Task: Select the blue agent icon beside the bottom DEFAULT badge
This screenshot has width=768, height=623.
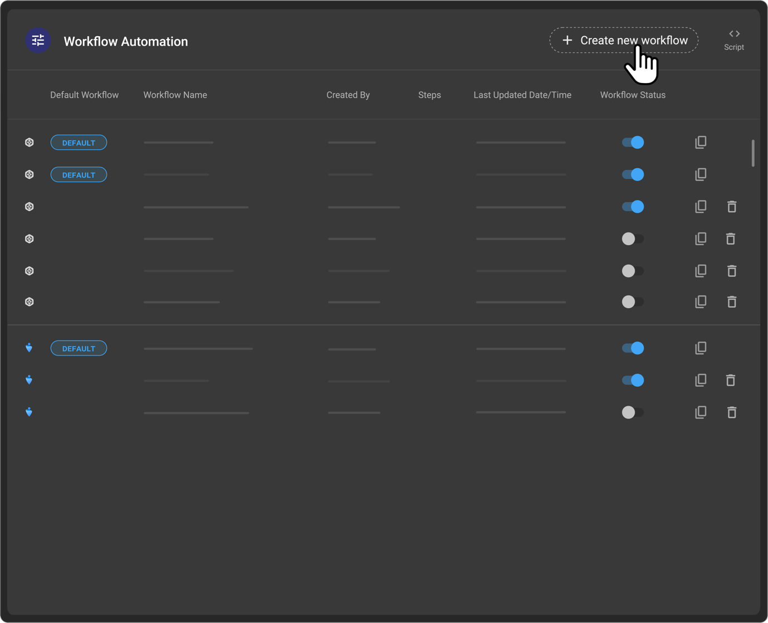Action: 28,348
